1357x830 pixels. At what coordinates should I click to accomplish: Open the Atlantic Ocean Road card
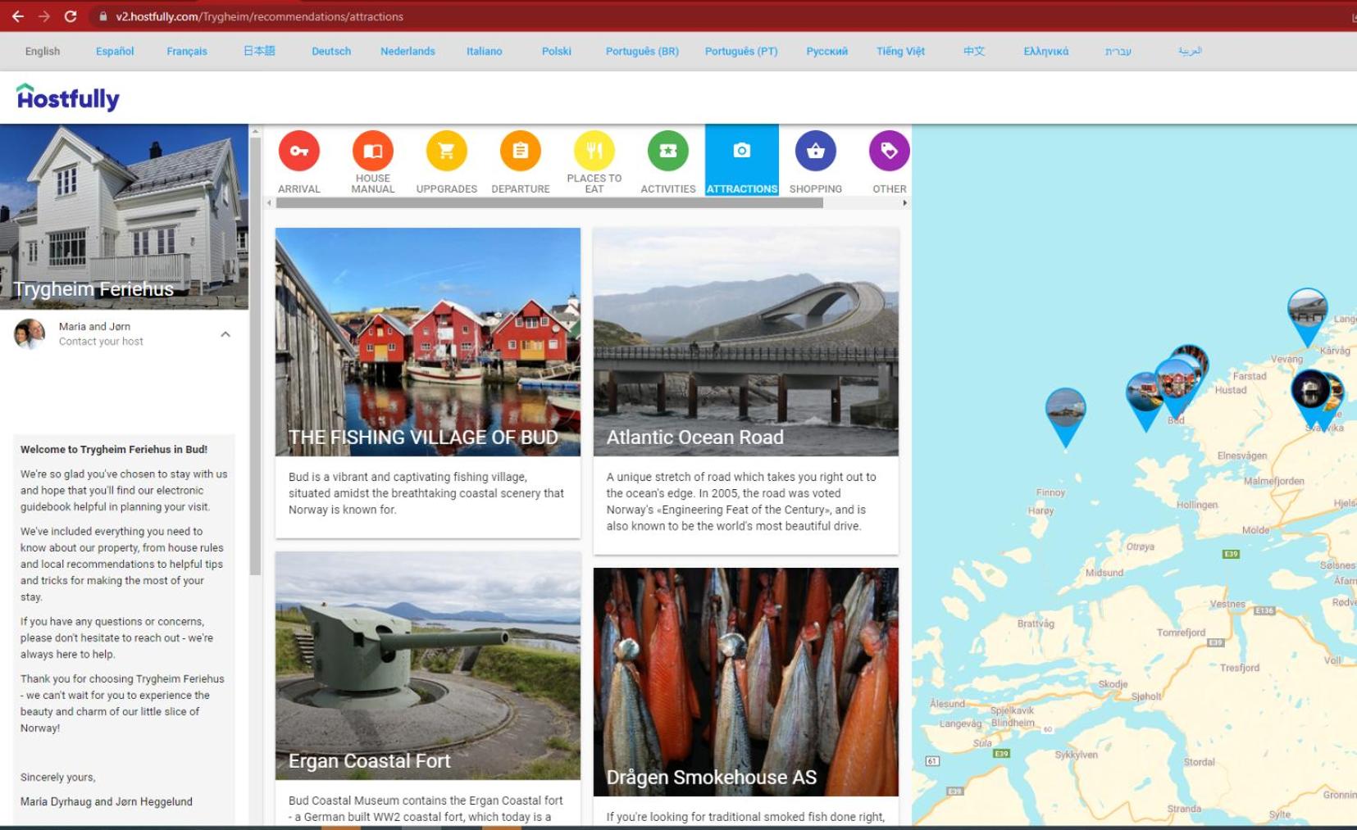(x=746, y=391)
